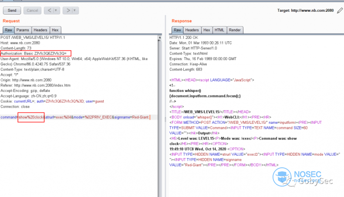
Task: Click the Expires header line
Action: coord(203,59)
